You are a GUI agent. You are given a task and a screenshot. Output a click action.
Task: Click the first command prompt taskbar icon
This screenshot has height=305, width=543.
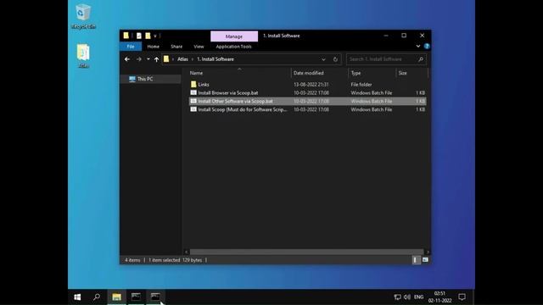136,297
